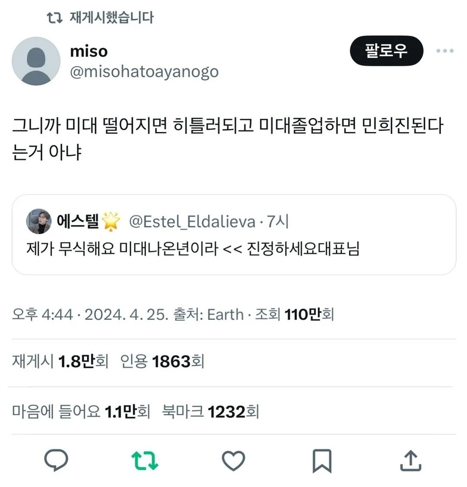Screen dimensions: 467x487
Task: Click the 북마크 1232회 bookmark count
Action: tap(211, 412)
